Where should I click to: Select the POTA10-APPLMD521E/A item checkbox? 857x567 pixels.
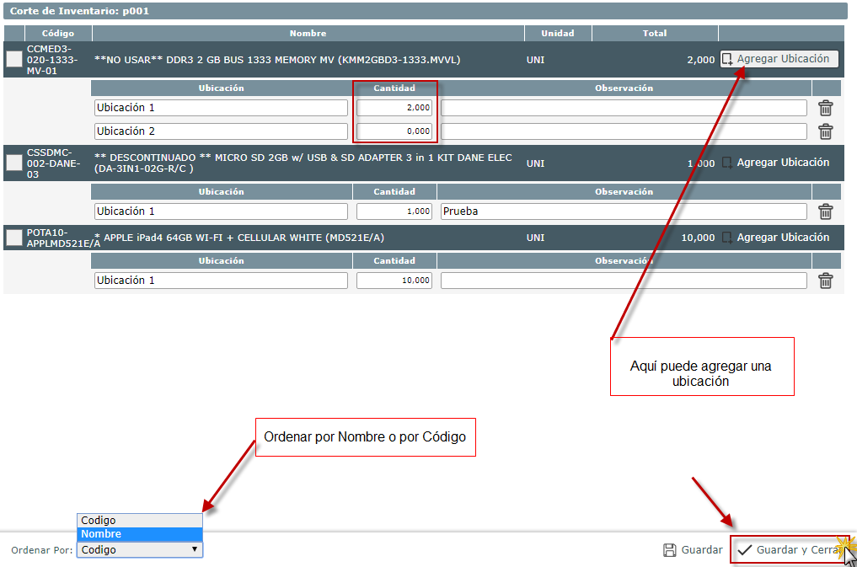pos(14,238)
